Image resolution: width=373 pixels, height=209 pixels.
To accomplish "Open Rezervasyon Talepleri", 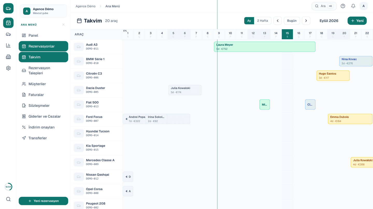I will click(43, 70).
